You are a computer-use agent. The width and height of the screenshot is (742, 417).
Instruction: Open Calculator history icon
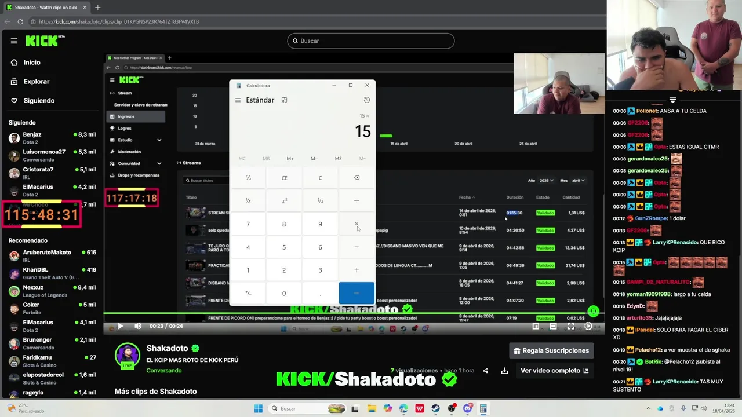tap(366, 100)
